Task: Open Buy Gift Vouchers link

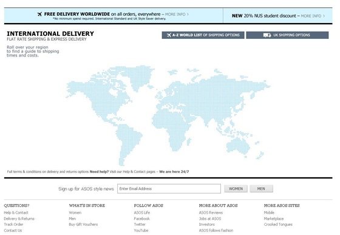Action: (x=83, y=225)
